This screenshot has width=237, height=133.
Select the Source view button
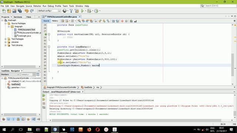(x=46, y=21)
